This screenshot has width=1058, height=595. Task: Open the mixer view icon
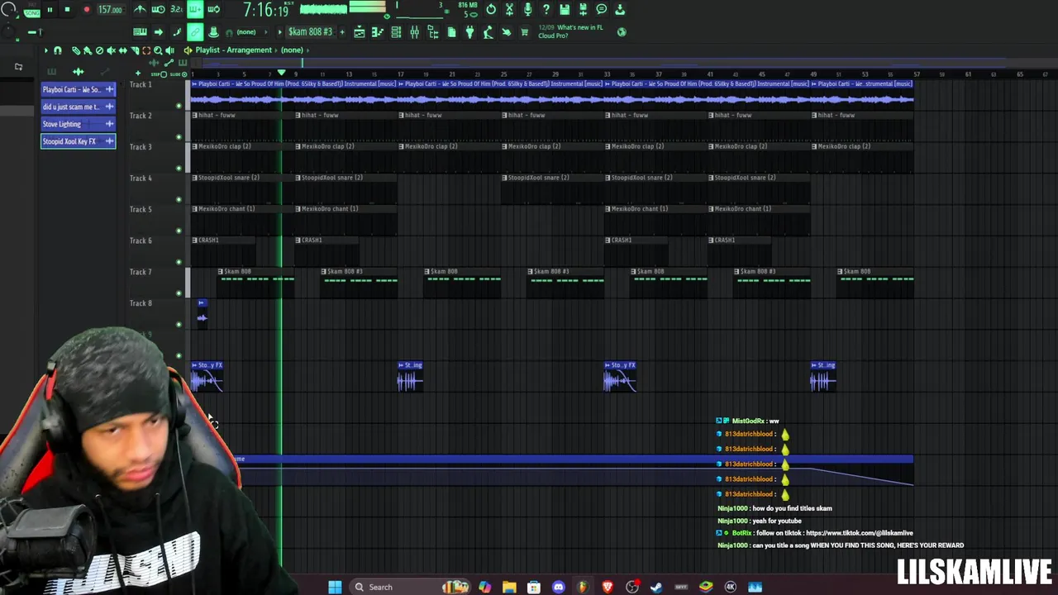click(414, 31)
